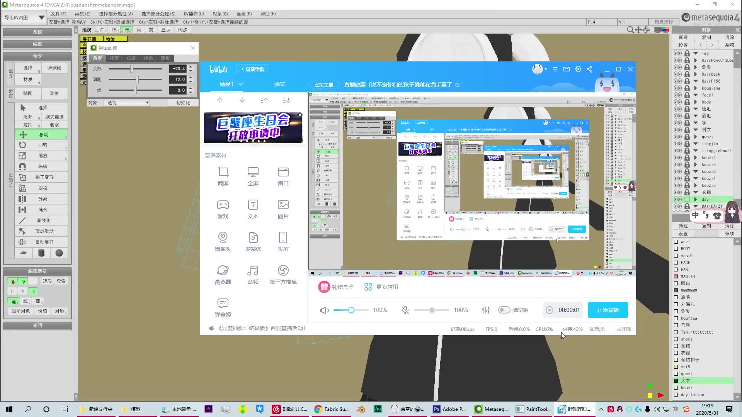
Task: Open the 文件(F) menu
Action: pos(59,14)
